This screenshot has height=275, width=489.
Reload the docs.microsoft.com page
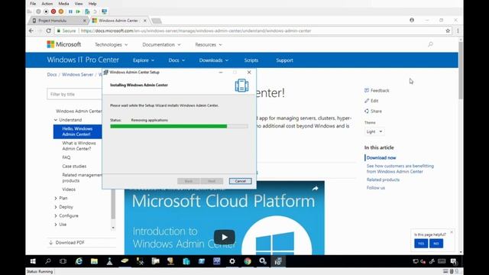tap(48, 31)
